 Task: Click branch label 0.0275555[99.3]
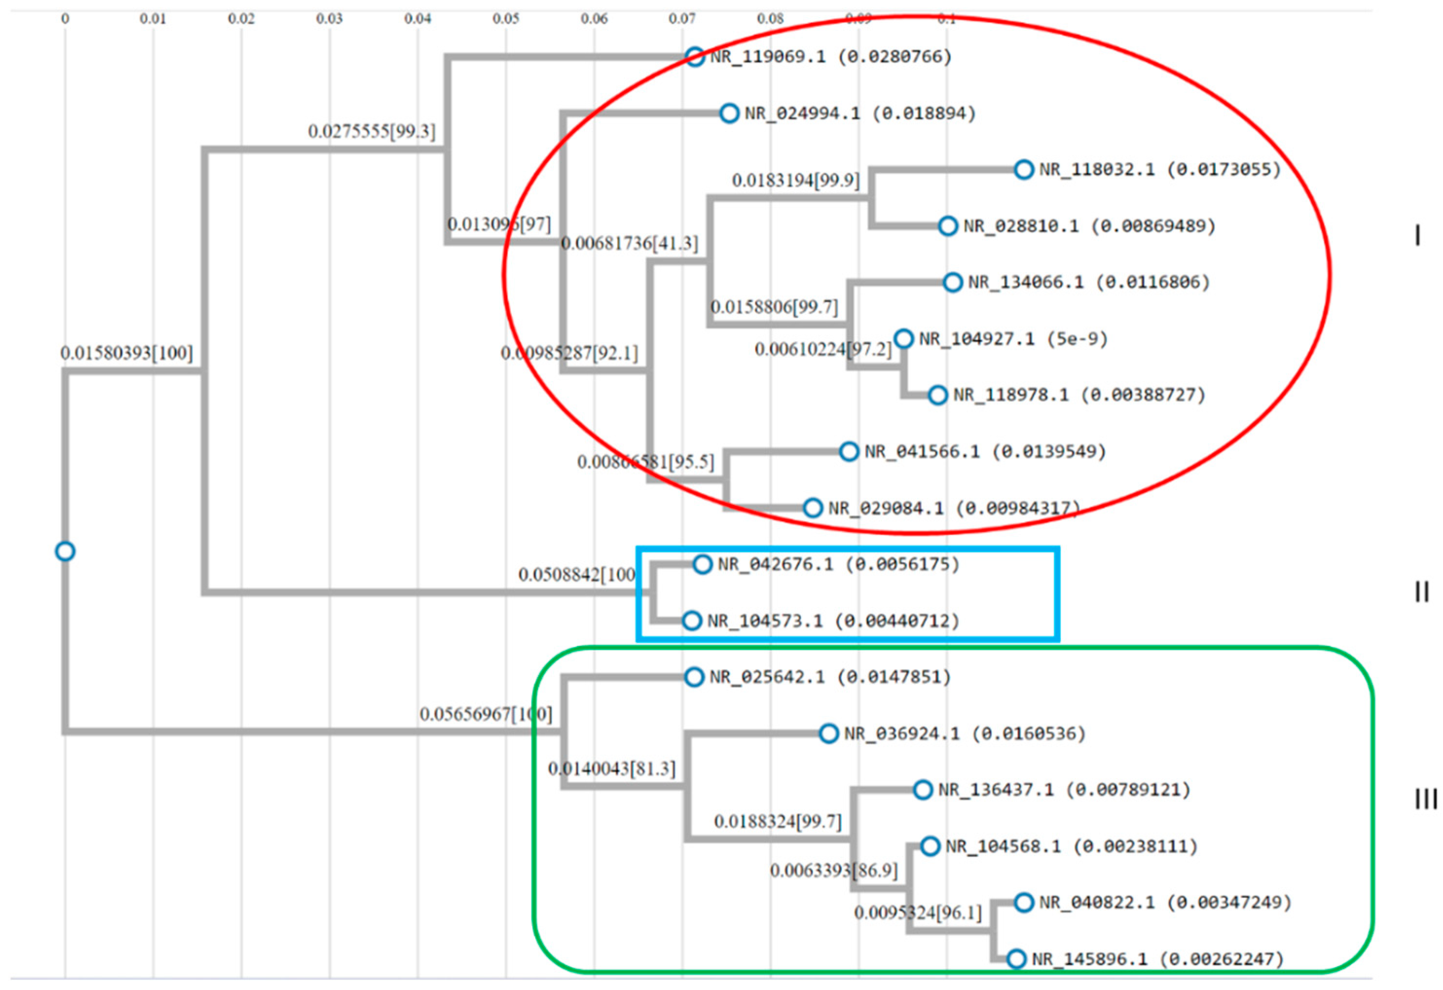click(372, 131)
